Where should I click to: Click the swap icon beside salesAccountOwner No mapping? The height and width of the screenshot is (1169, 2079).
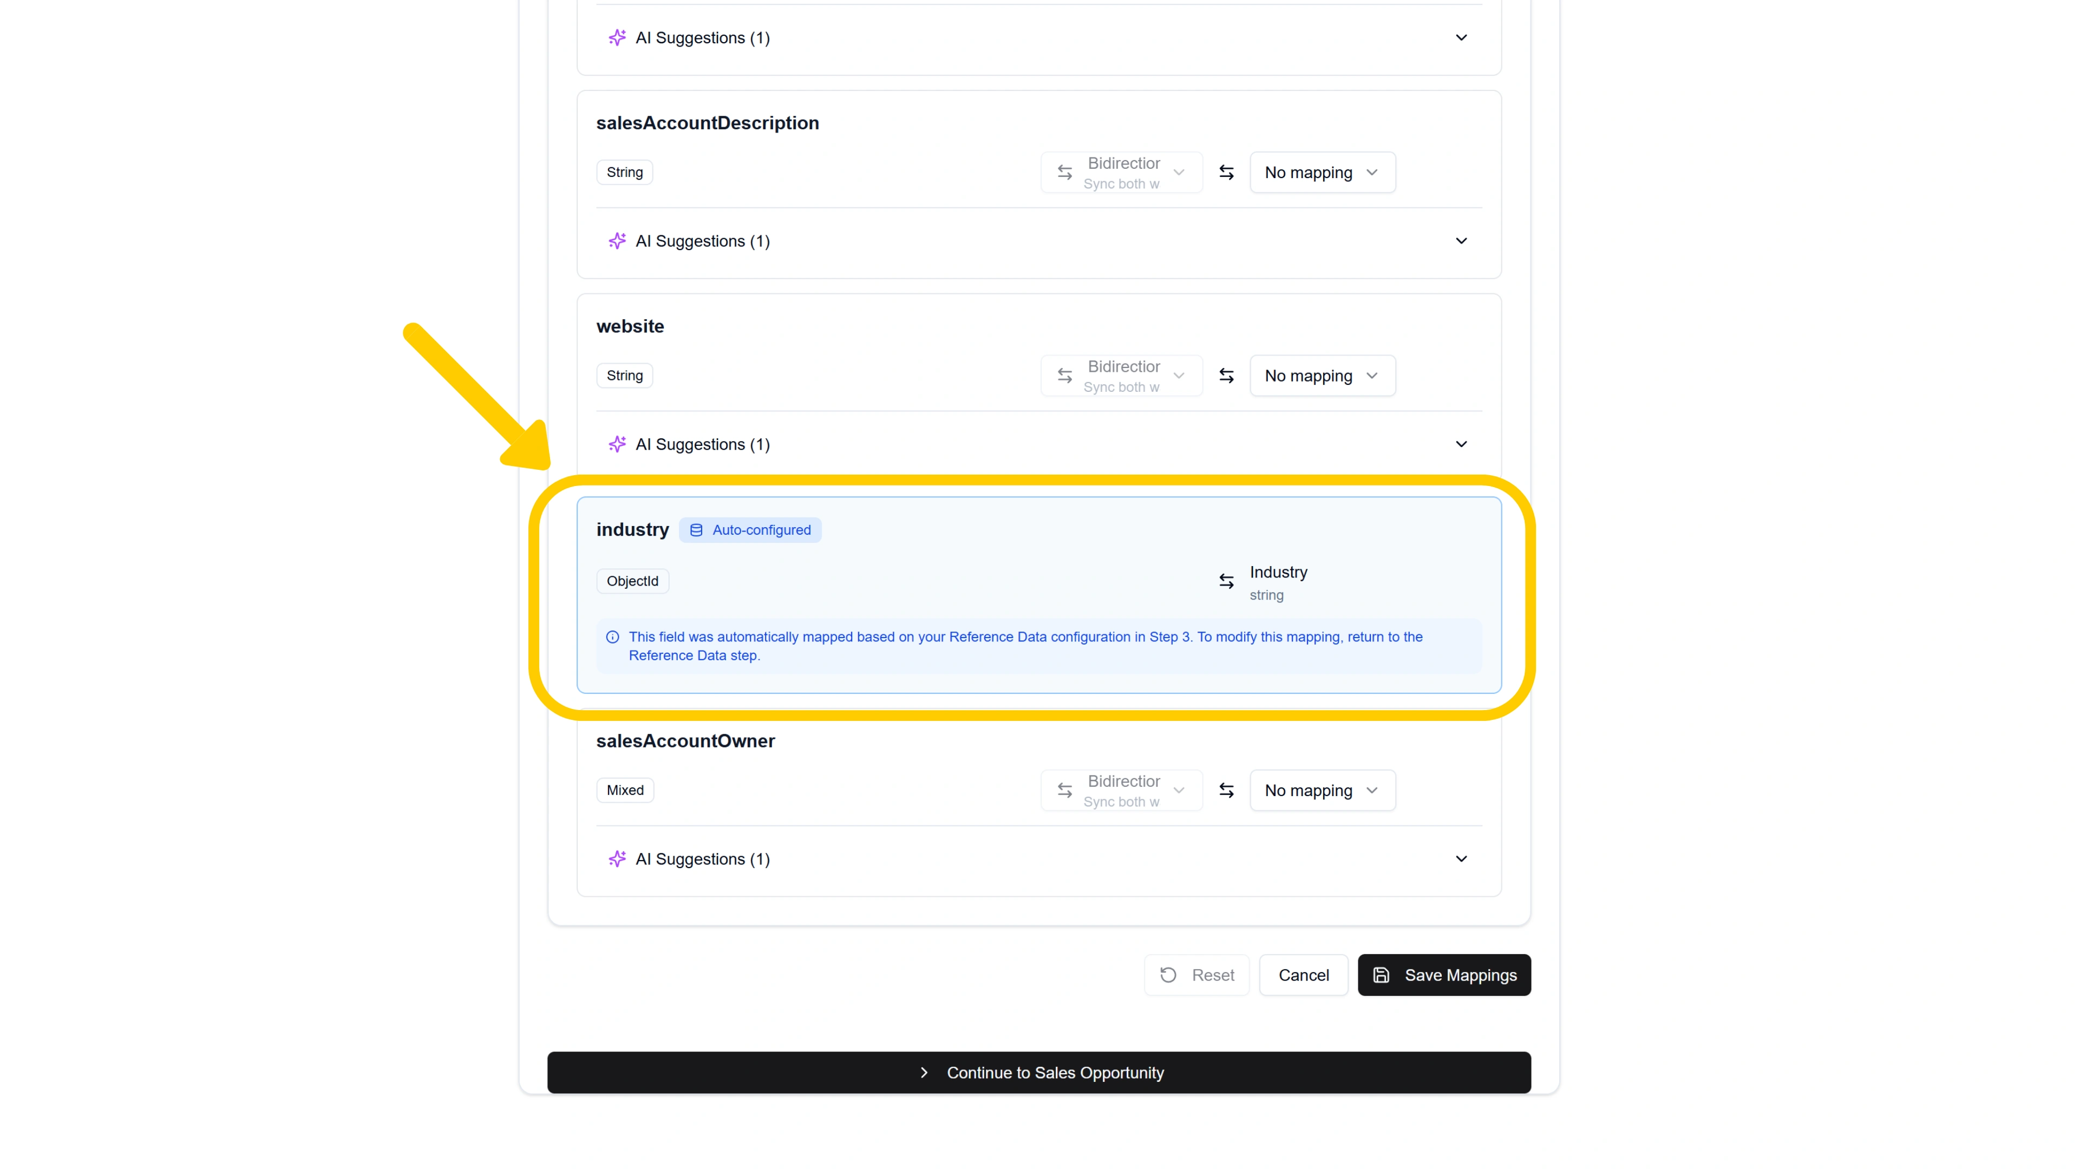(x=1226, y=791)
